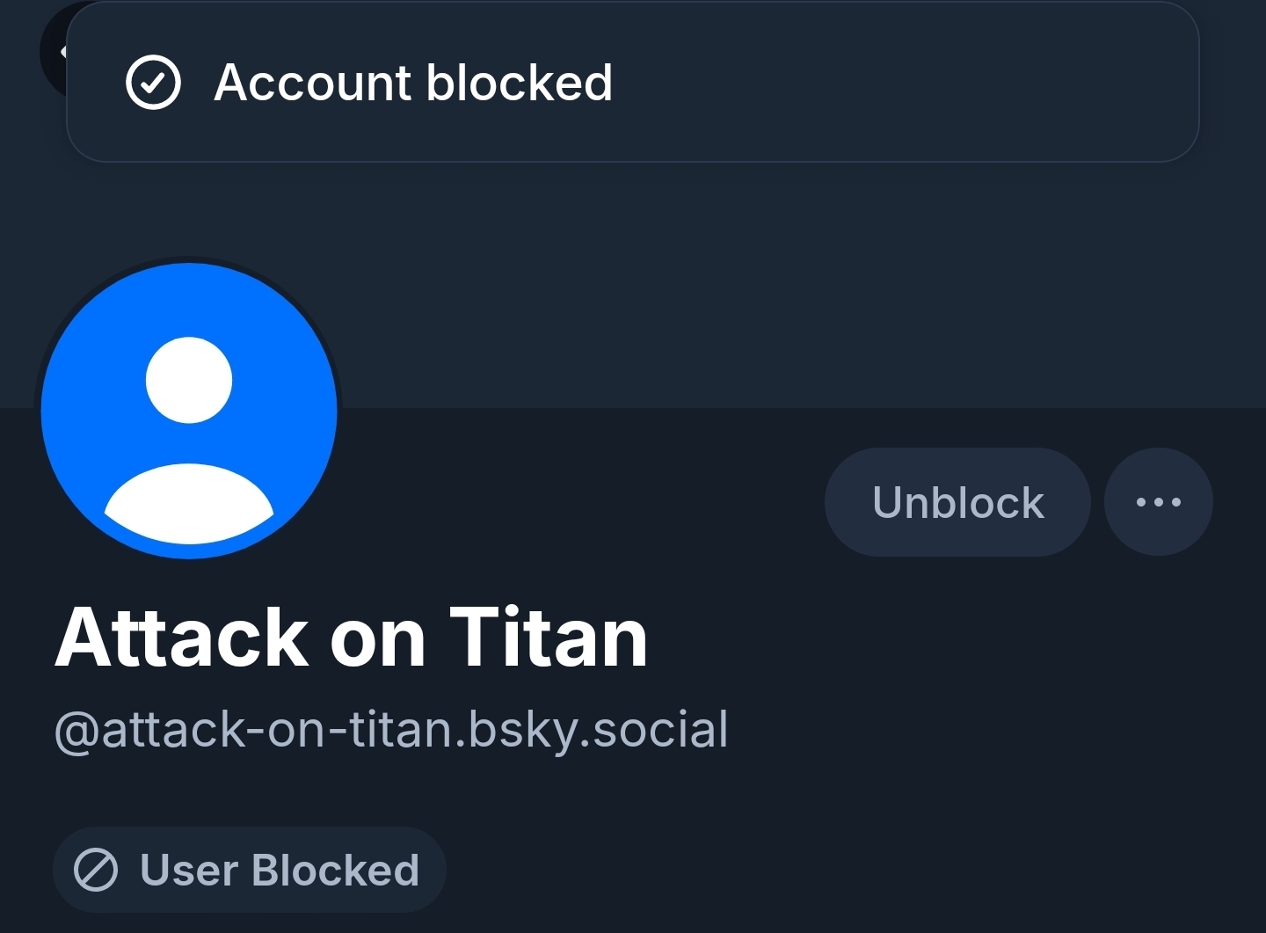This screenshot has width=1266, height=933.
Task: Tap the "Blocked" word in the status pill
Action: point(335,871)
